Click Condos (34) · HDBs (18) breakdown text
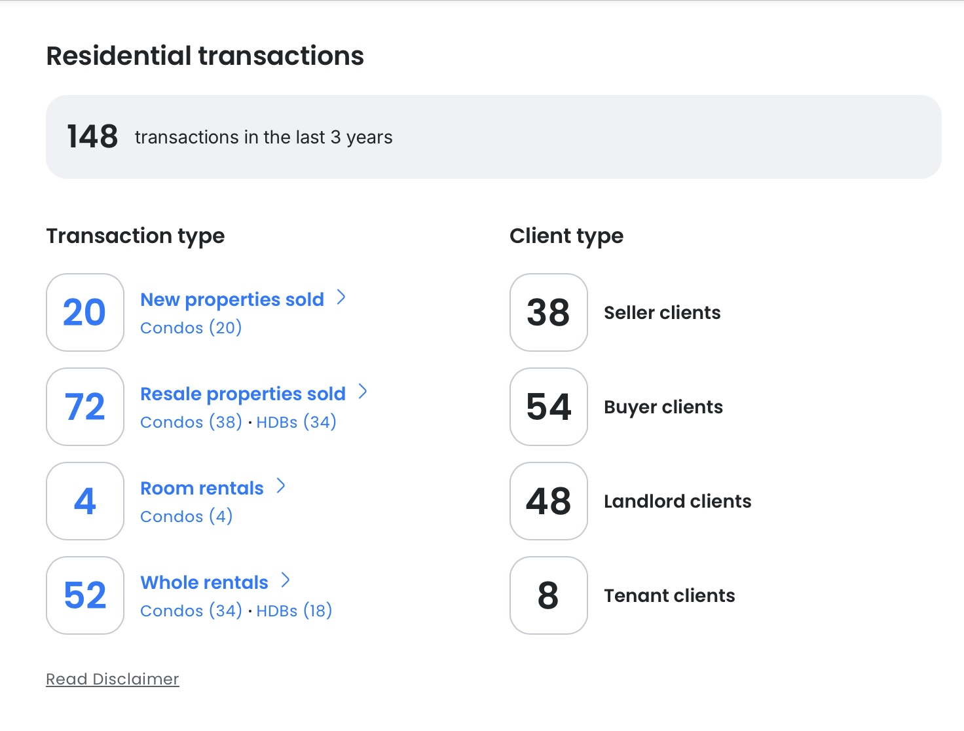This screenshot has width=964, height=731. tap(236, 611)
